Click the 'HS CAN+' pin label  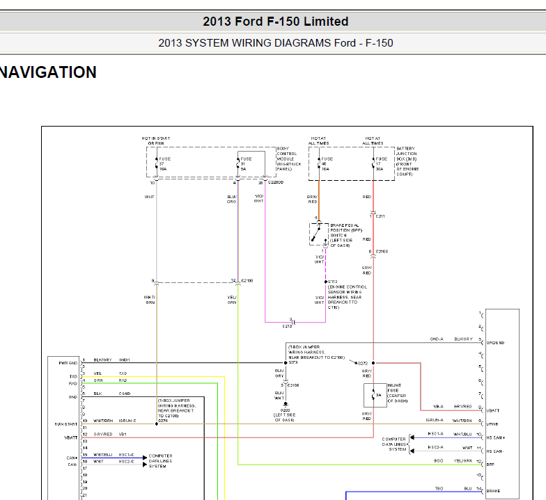click(496, 438)
